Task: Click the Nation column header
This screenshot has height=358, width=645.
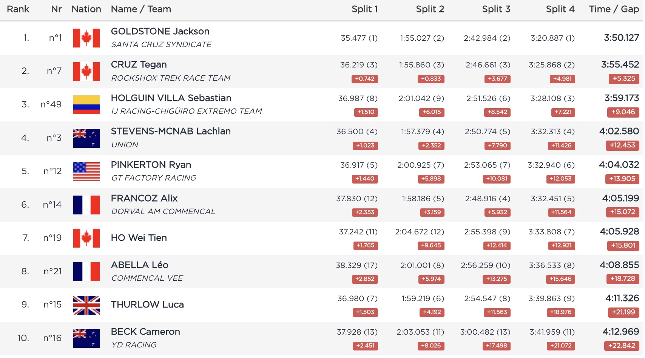Action: click(x=86, y=9)
